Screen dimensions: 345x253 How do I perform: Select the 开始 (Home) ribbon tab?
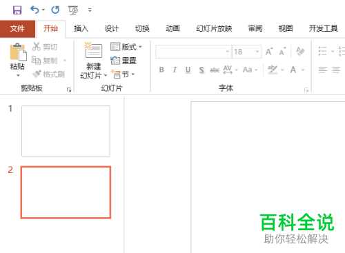(x=51, y=28)
